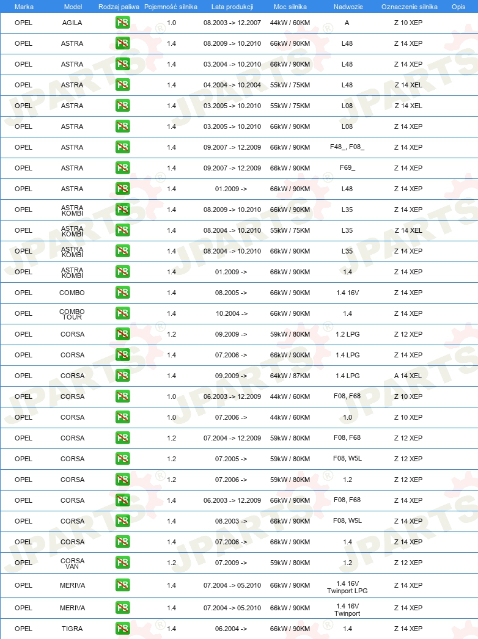Click the OPEL cell in the TIGRA row
This screenshot has width=478, height=639.
[23, 629]
